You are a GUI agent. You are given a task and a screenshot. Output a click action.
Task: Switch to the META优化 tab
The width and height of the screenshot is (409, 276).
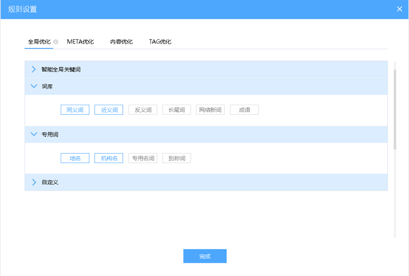(x=80, y=42)
